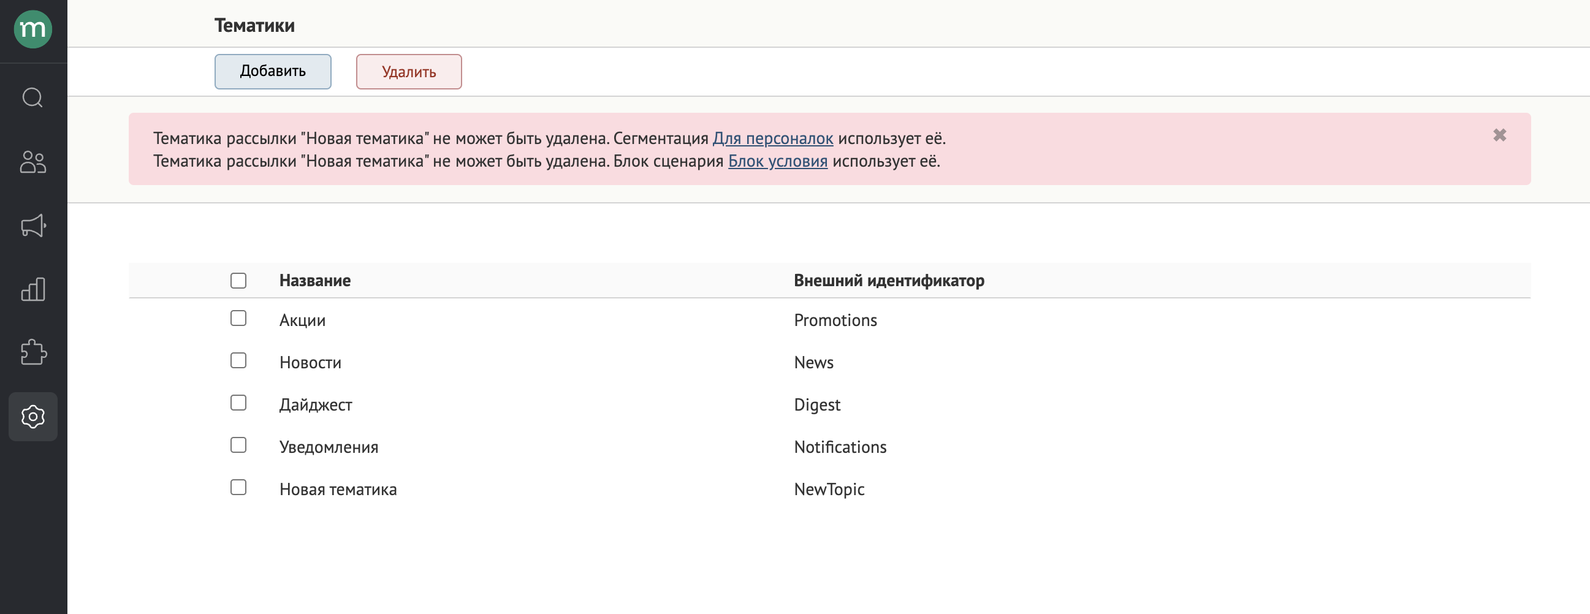This screenshot has height=614, width=1590.
Task: Click the Добавить button
Action: click(x=273, y=72)
